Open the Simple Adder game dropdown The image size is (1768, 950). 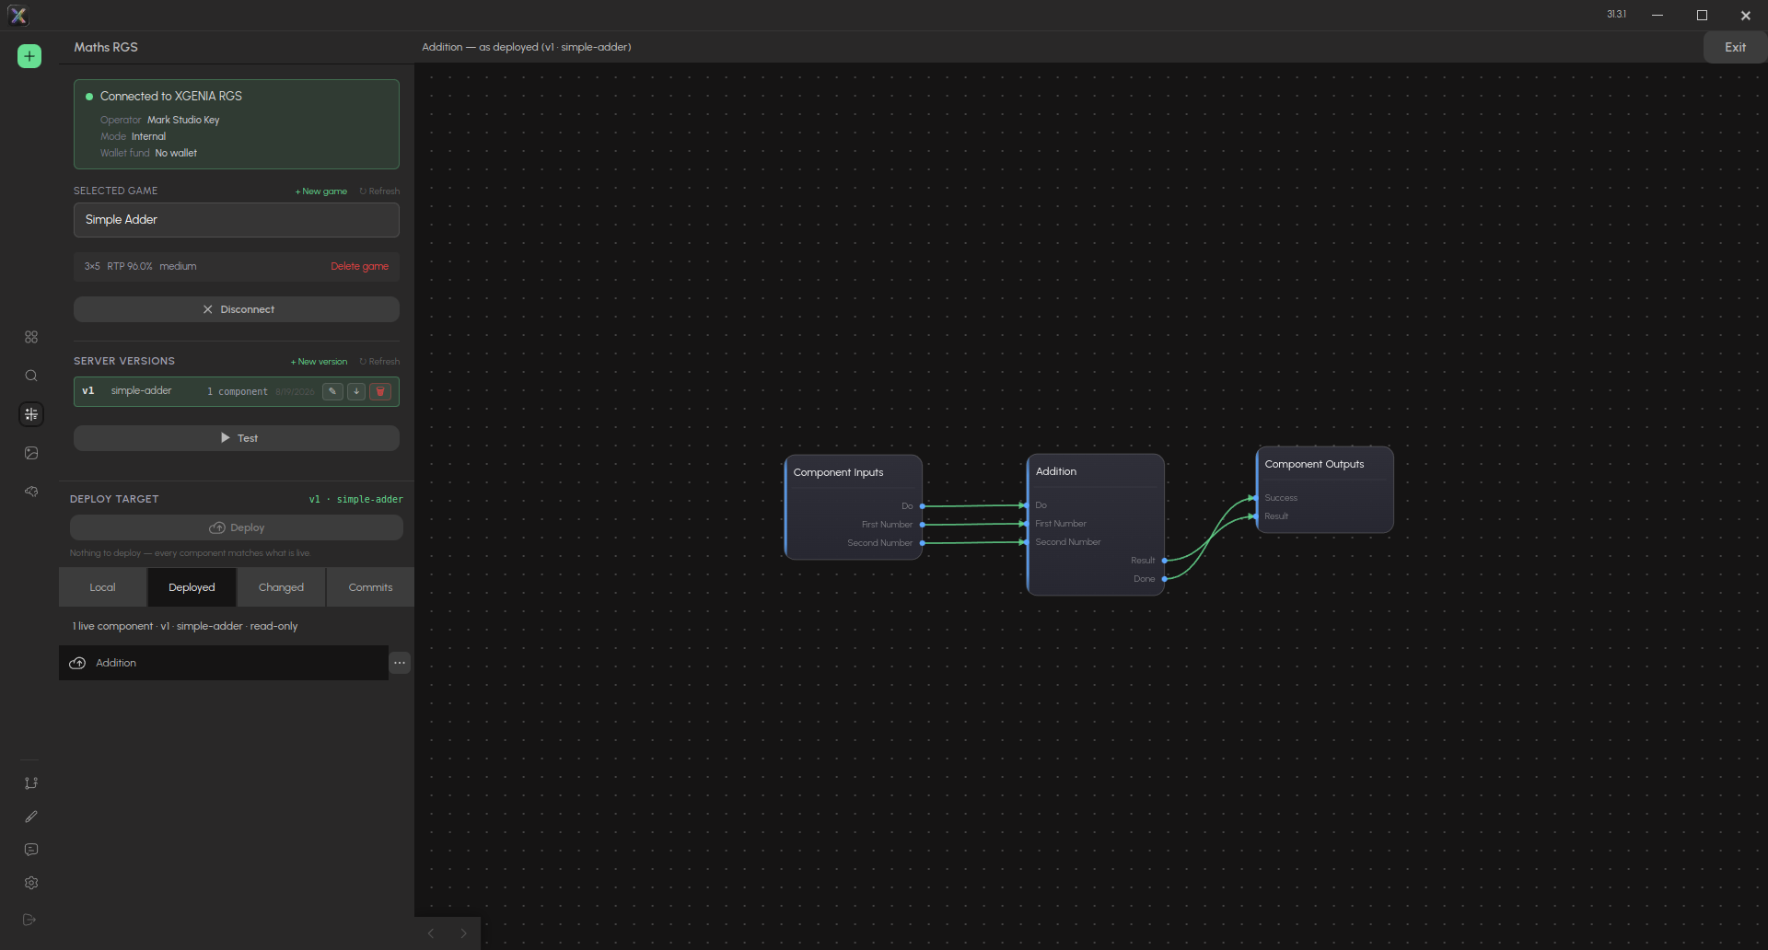[x=237, y=220]
